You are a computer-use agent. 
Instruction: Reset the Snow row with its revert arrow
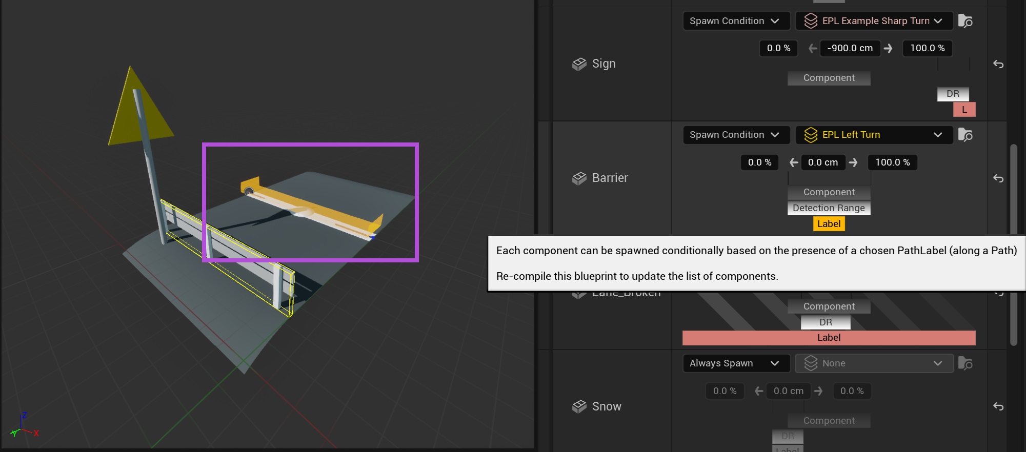click(x=998, y=406)
